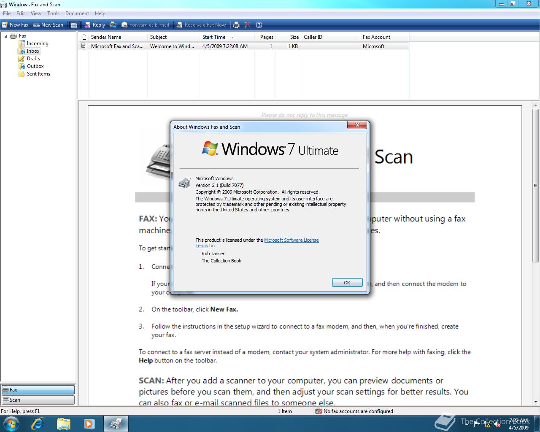Click the Sender Name column header

point(118,37)
